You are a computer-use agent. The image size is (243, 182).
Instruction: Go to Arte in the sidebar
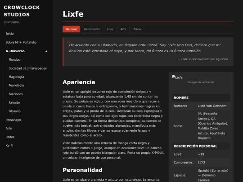click(9, 129)
